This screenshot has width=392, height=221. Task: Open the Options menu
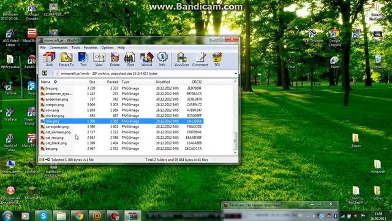point(107,47)
